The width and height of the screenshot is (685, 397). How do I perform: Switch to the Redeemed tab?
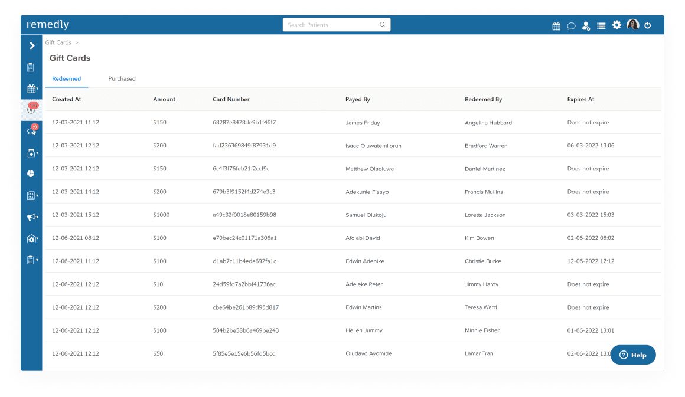pos(66,79)
